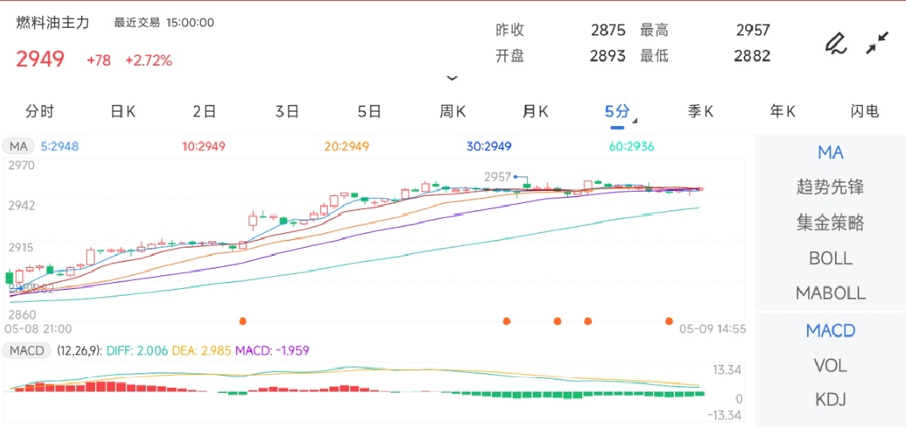Select BOLL indicator
The image size is (906, 427).
[830, 258]
